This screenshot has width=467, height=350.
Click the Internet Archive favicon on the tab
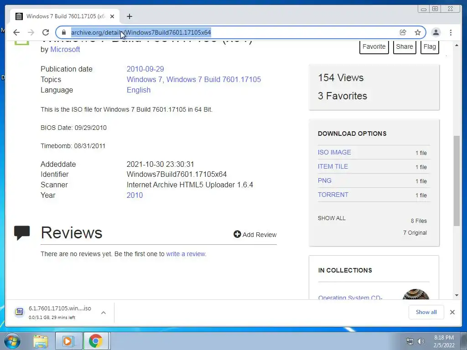tap(19, 16)
